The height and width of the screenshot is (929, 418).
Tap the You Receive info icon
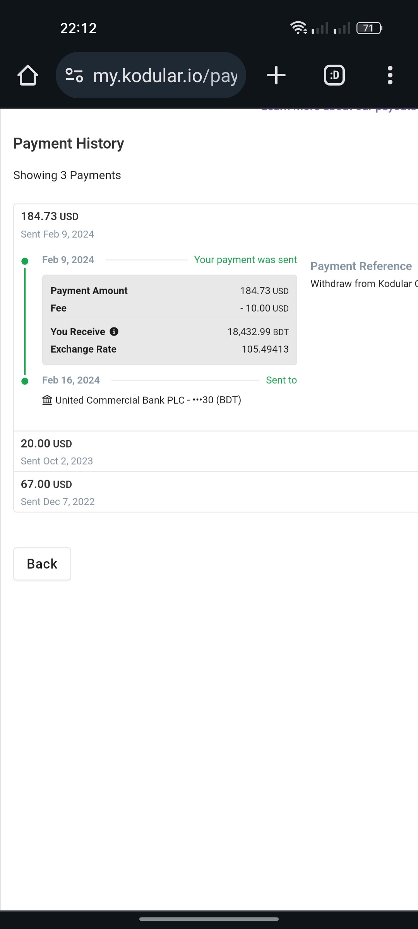[115, 331]
